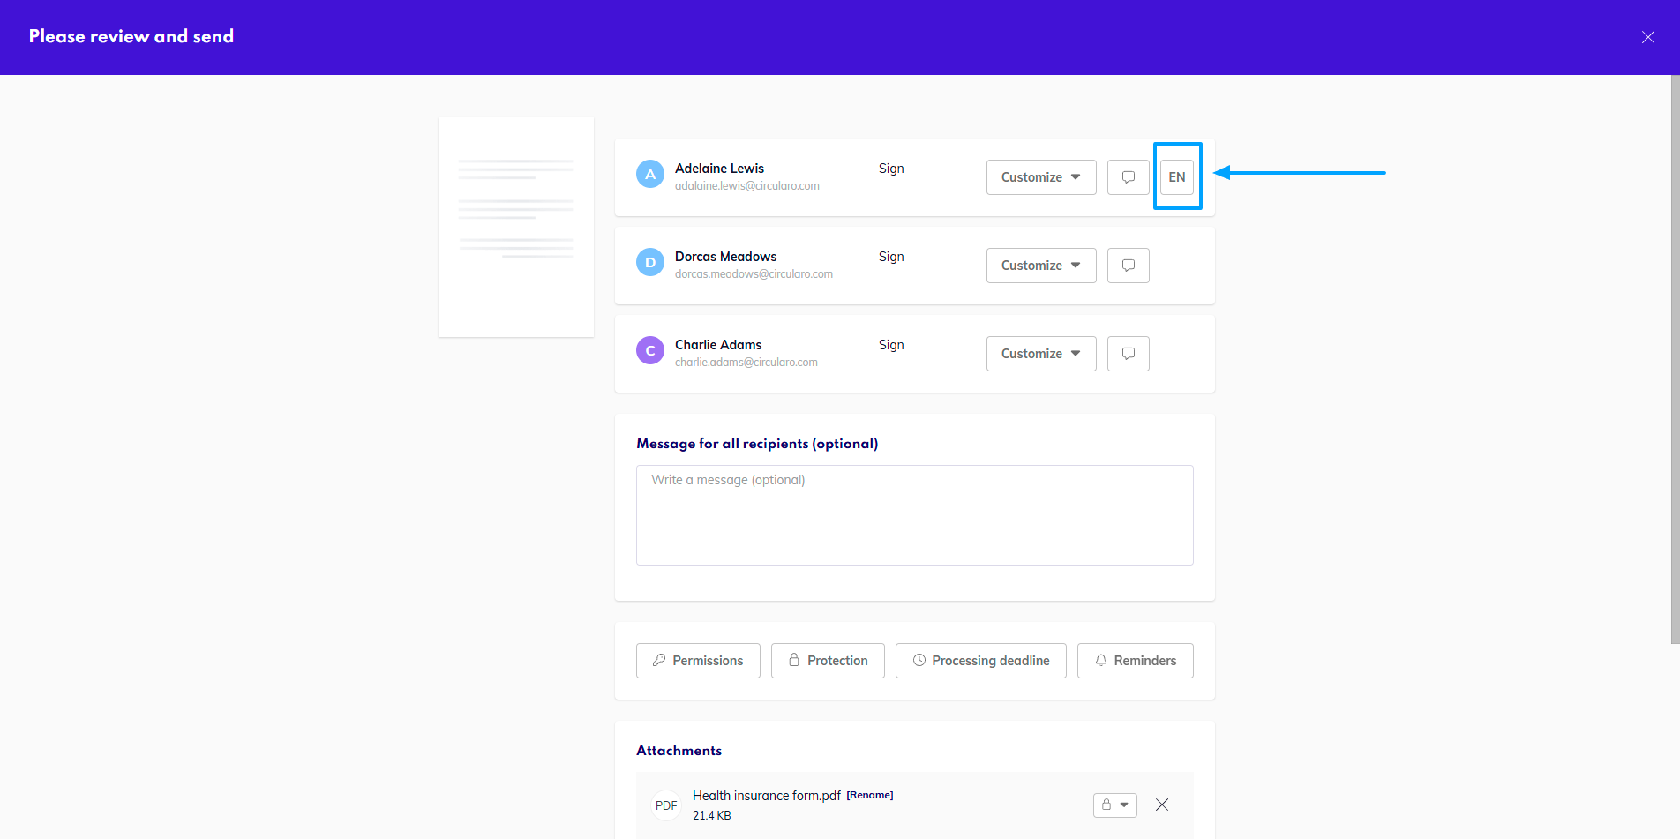Expand Customize dropdown for Charlie Adams
The height and width of the screenshot is (839, 1680).
(x=1040, y=354)
